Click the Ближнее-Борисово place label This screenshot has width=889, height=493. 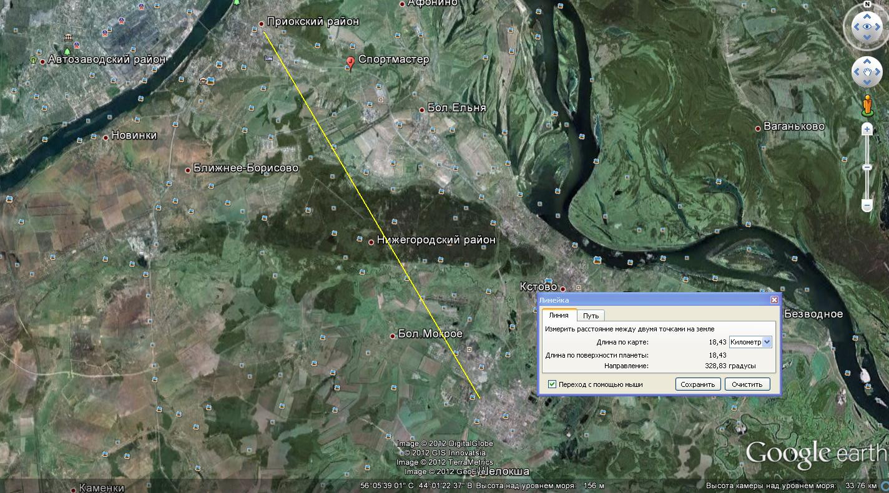(x=246, y=168)
